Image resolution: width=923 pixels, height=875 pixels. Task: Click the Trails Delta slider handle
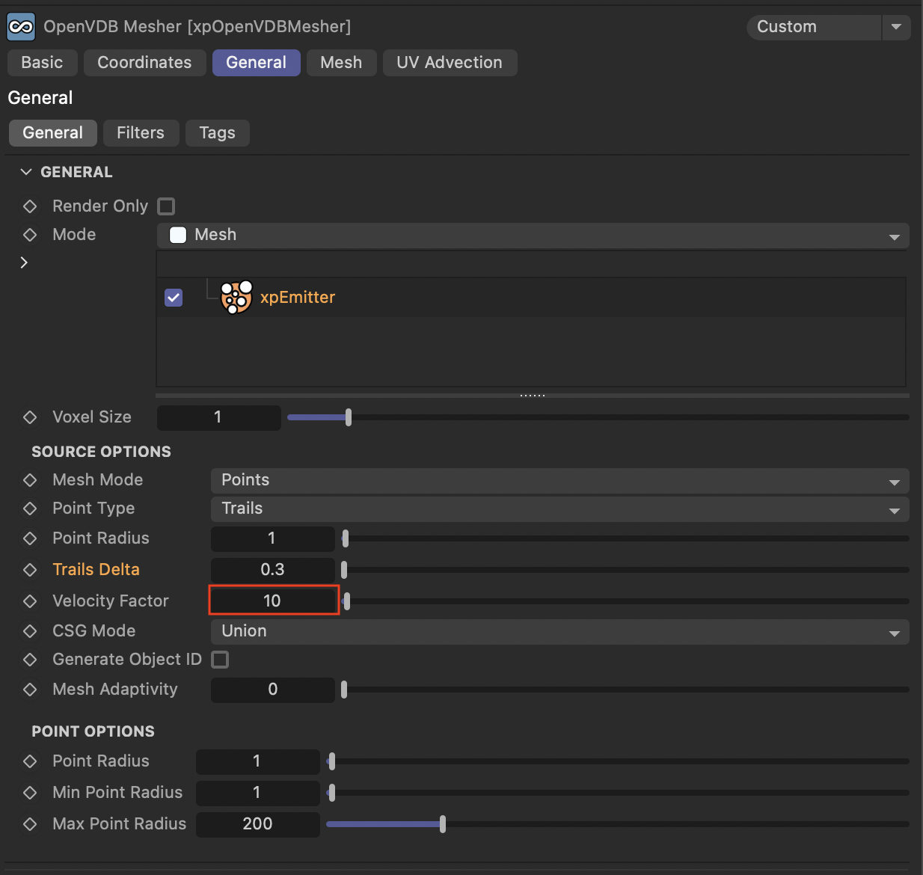click(x=344, y=570)
